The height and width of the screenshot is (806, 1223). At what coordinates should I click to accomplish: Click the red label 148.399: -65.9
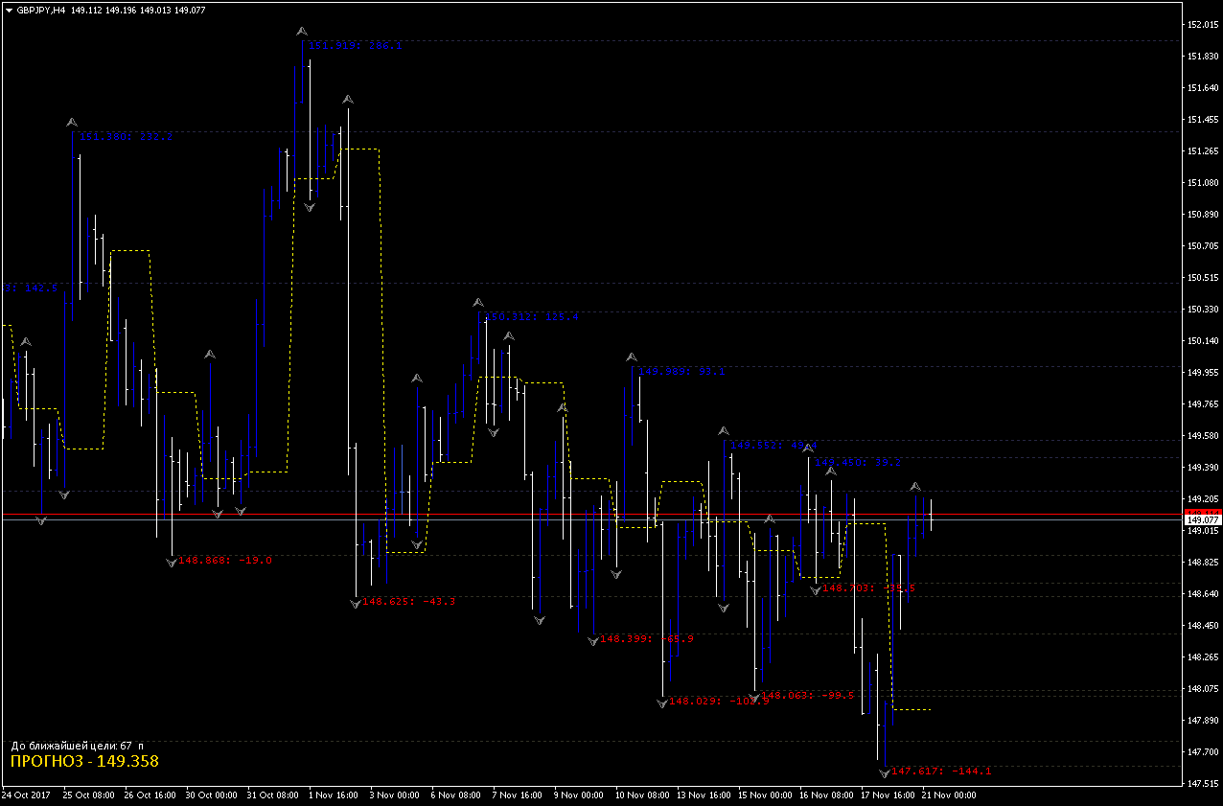(x=647, y=638)
